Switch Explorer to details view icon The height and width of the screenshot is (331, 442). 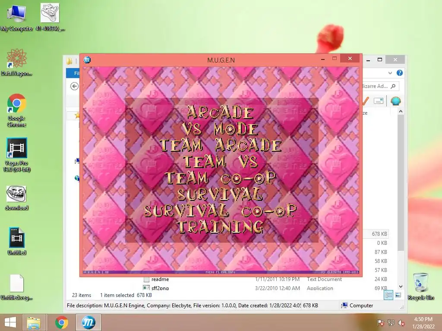tap(388, 295)
